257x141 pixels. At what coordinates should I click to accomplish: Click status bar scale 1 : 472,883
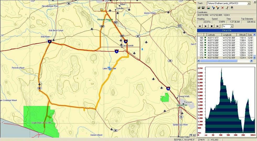point(213,140)
